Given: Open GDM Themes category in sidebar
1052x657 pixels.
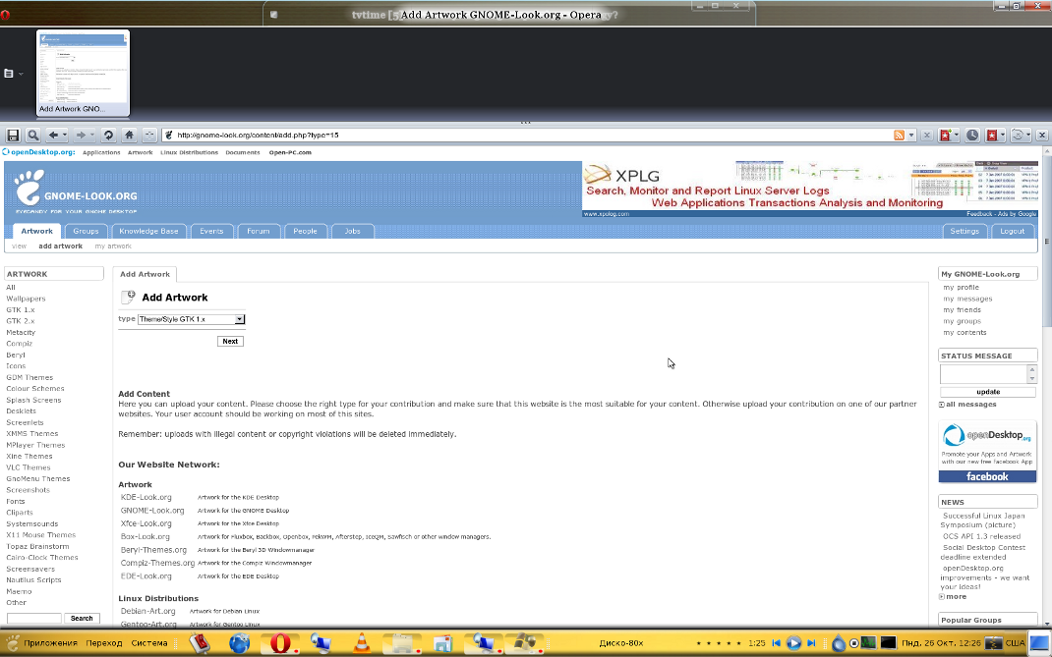Looking at the screenshot, I should tap(29, 377).
